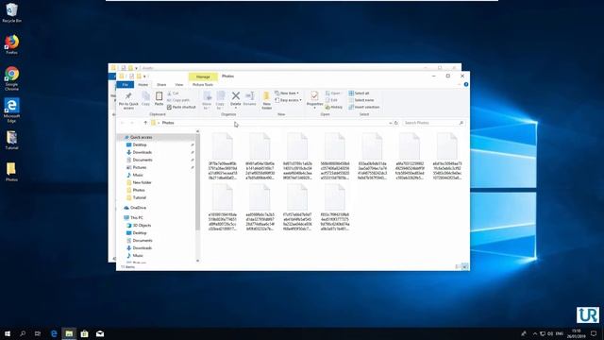Click the yellow Manage contextual tab
604x340 pixels.
[203, 76]
